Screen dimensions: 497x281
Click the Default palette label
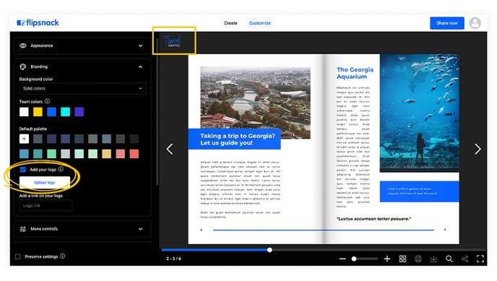(x=33, y=129)
